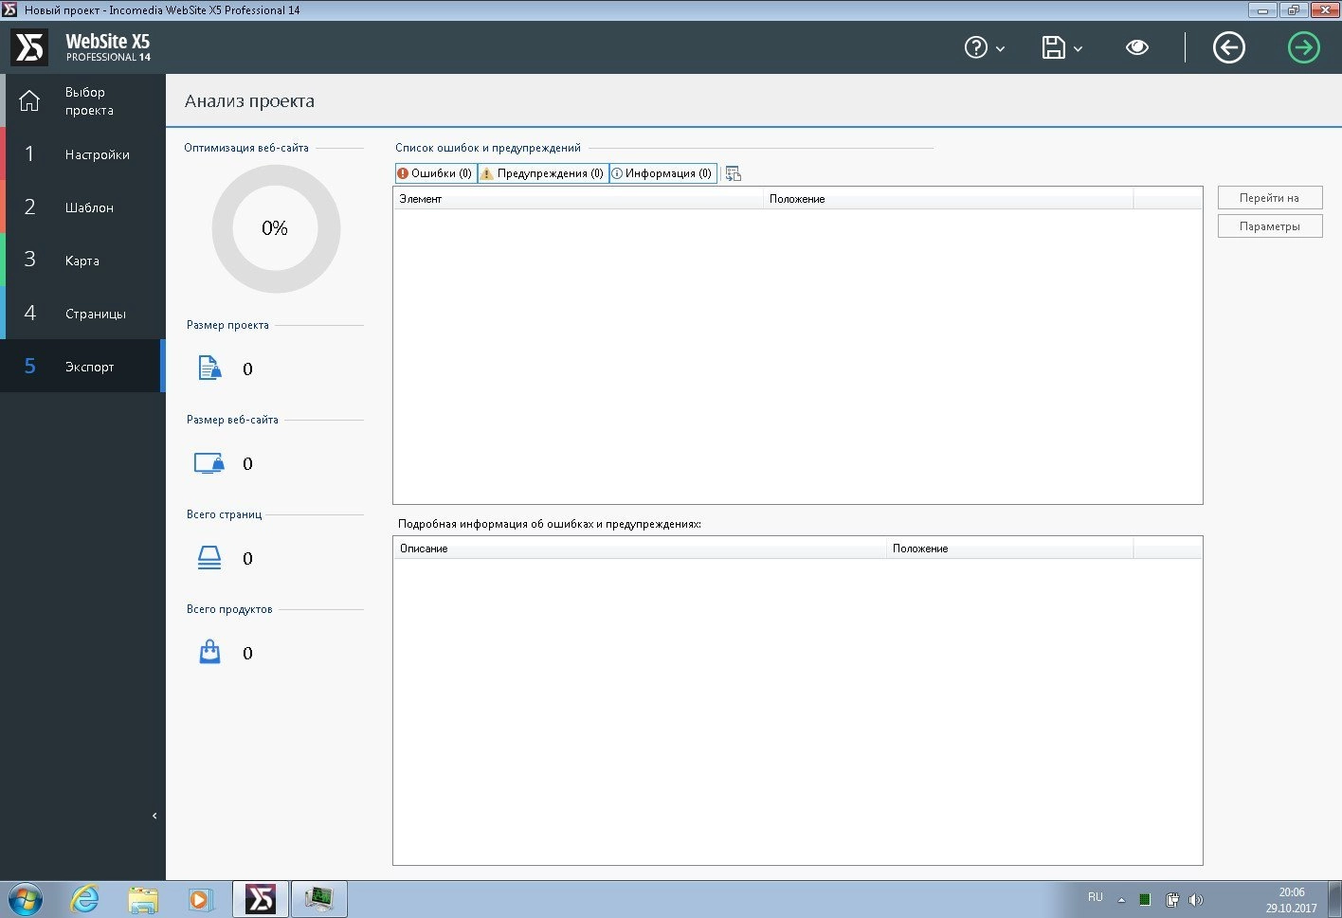Image resolution: width=1342 pixels, height=918 pixels.
Task: Proceed with the green Next arrow button
Action: tap(1304, 47)
